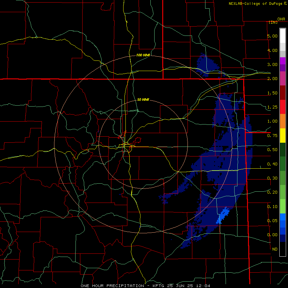Click the [IN] units label
The image size is (288, 288).
[273, 22]
